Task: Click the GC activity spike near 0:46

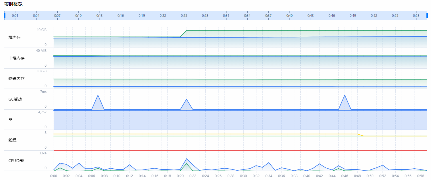Action: pyautogui.click(x=345, y=95)
